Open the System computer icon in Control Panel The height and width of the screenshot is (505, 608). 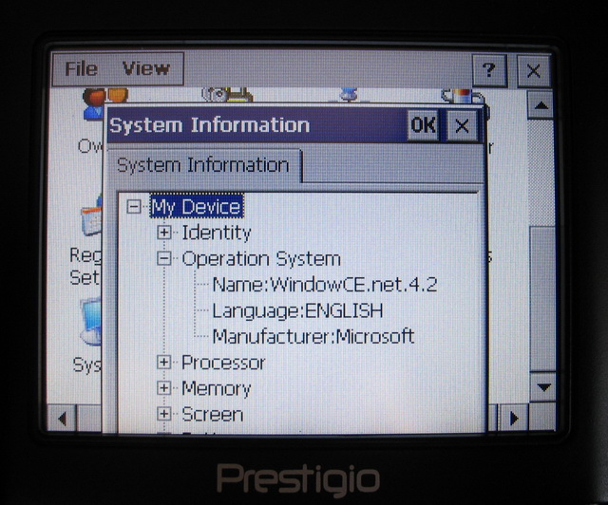(x=91, y=321)
